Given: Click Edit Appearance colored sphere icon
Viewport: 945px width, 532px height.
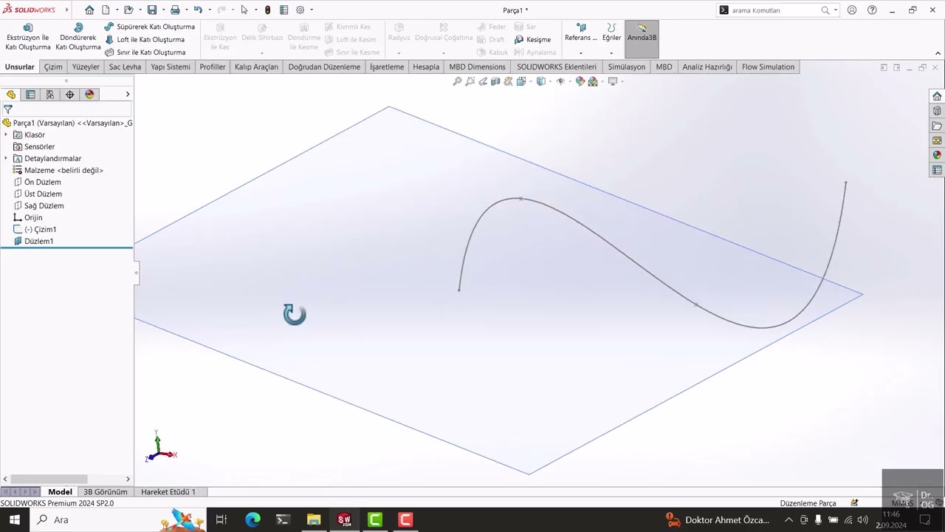Looking at the screenshot, I should 580,81.
